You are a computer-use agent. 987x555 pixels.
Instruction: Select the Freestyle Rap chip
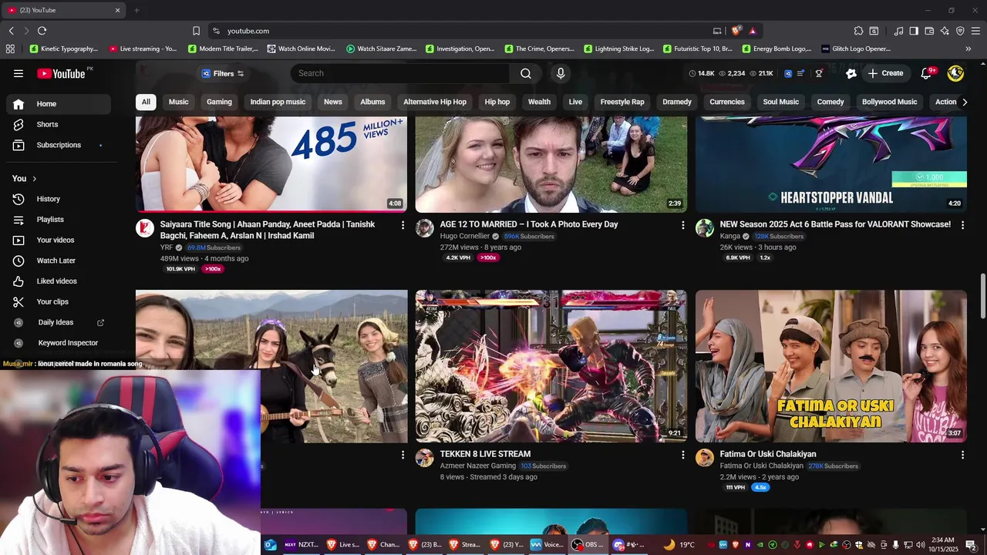click(x=622, y=102)
